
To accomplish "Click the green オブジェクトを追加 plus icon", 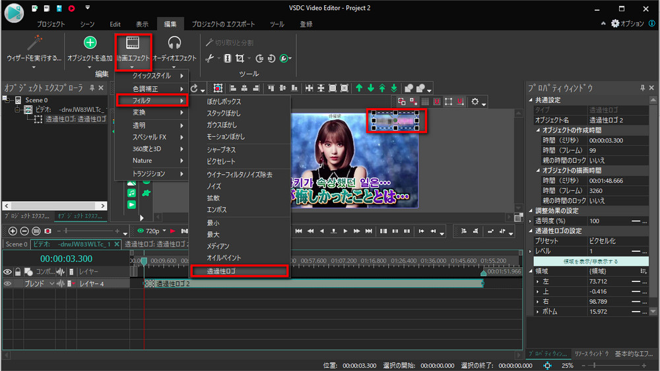I will tap(90, 43).
